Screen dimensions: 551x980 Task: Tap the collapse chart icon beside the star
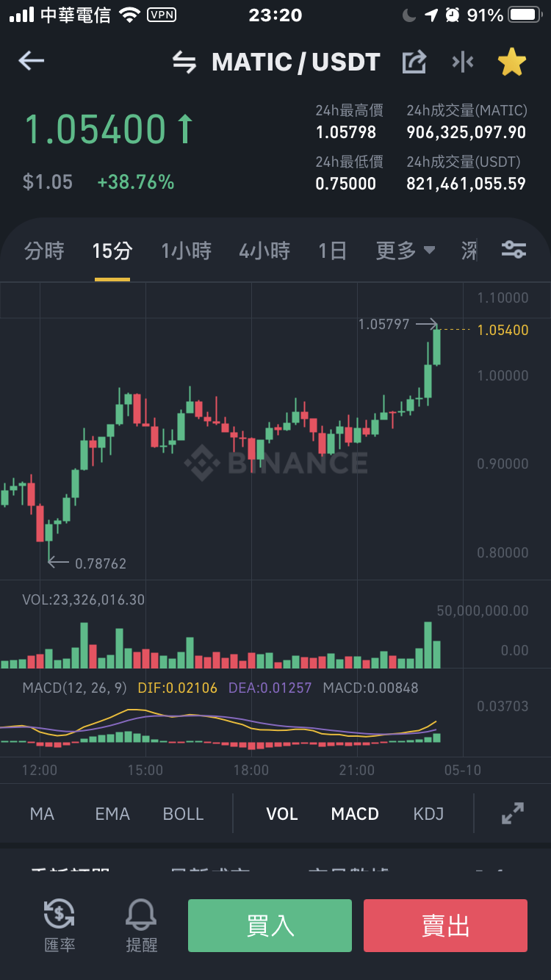[463, 62]
